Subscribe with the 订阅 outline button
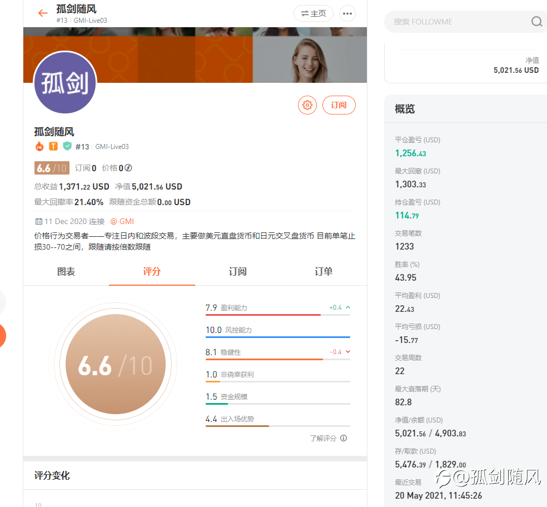This screenshot has height=507, width=547. coord(339,105)
